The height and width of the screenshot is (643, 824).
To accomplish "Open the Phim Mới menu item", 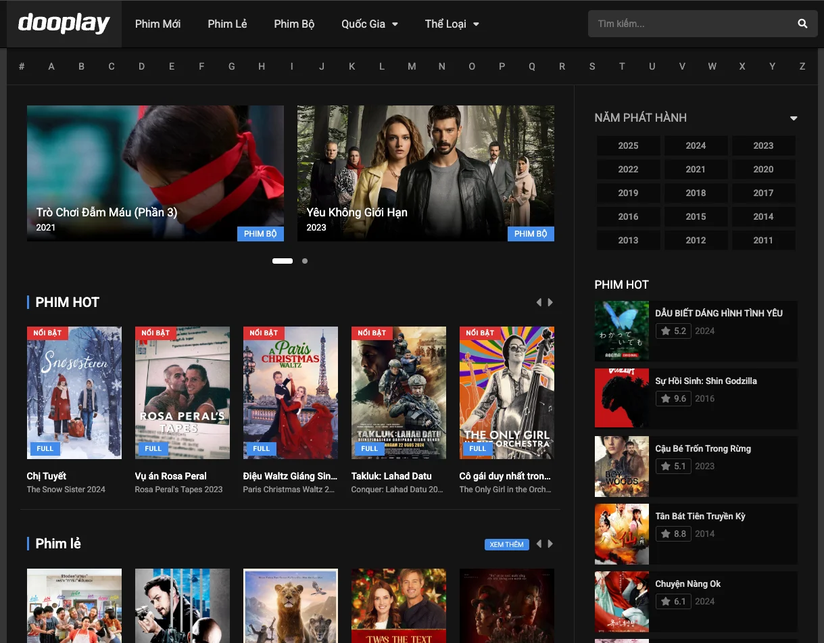I will click(x=157, y=24).
